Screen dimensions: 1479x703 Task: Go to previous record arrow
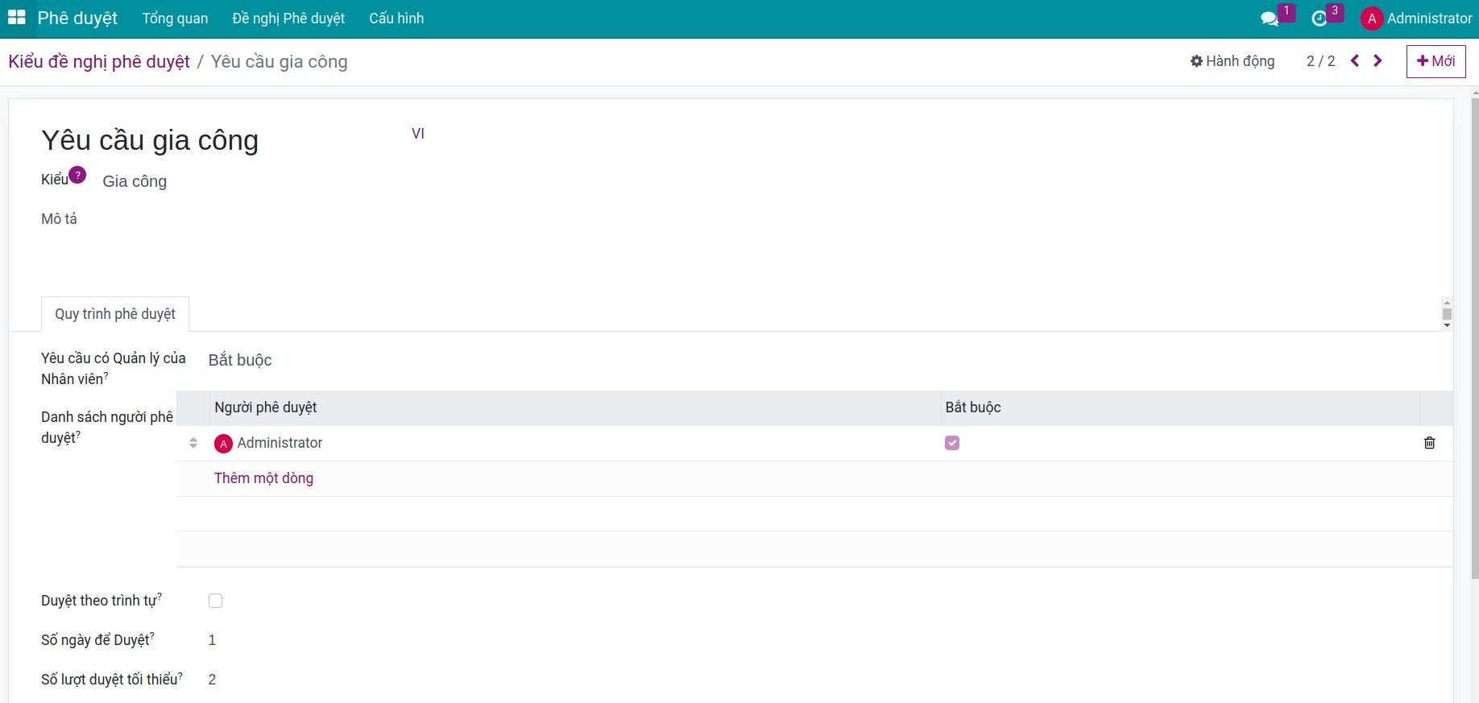tap(1355, 60)
